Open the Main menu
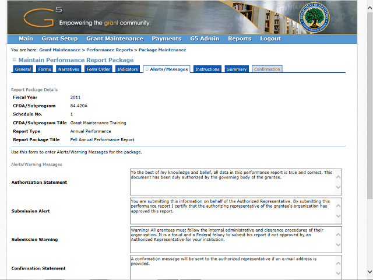This screenshot has width=373, height=280. [26, 38]
